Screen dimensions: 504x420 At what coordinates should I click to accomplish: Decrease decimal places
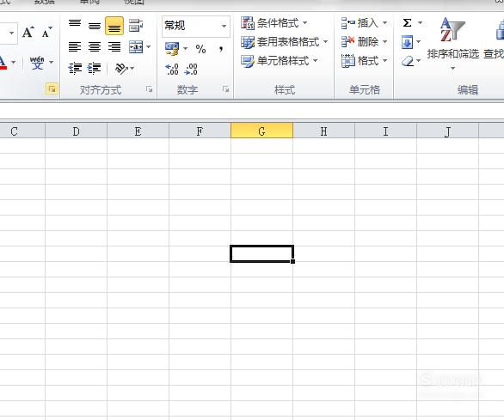pyautogui.click(x=191, y=69)
